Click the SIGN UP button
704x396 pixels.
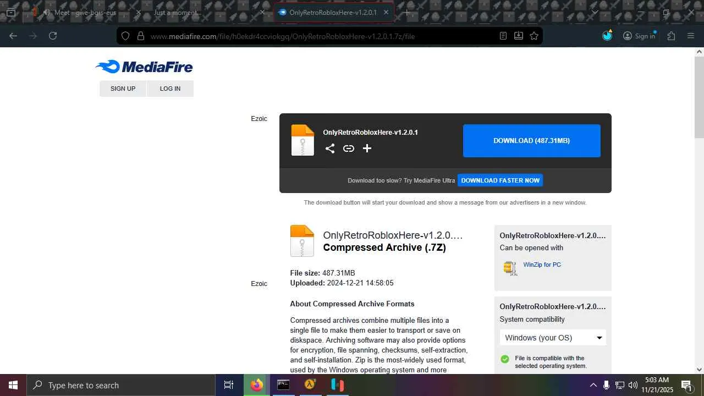pos(123,89)
